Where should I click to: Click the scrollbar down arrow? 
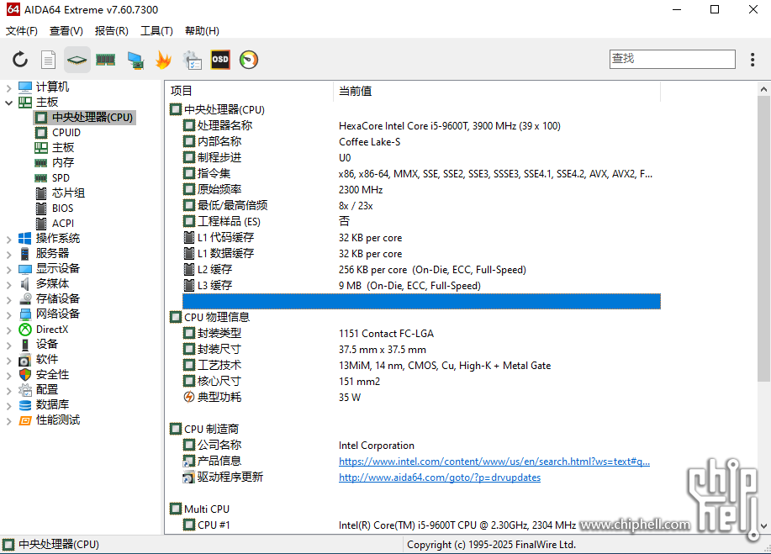[763, 525]
